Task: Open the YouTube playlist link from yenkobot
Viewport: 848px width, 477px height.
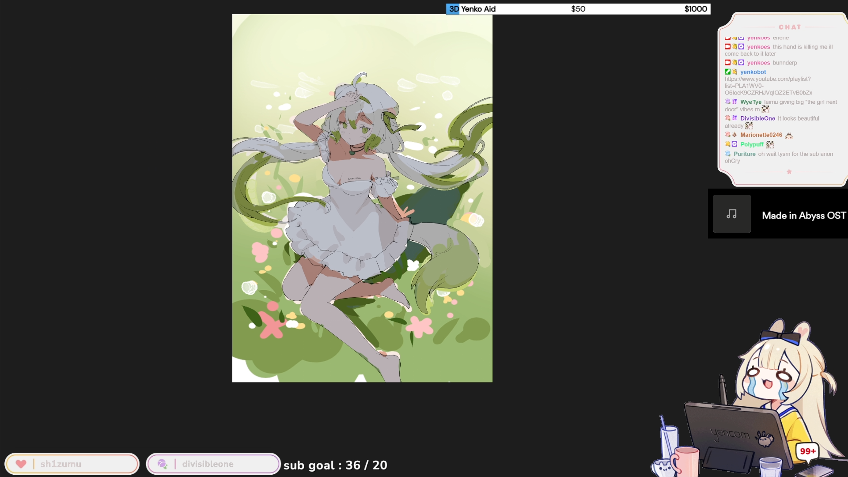Action: 768,86
